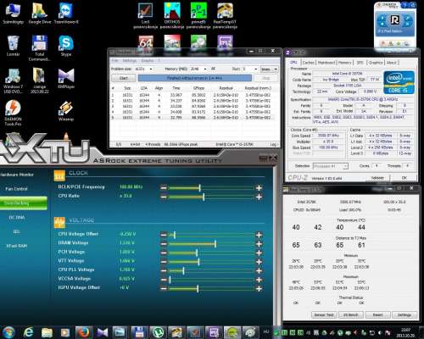
Task: Select Hardware Monitor in the XTU sidebar
Action: click(x=17, y=175)
